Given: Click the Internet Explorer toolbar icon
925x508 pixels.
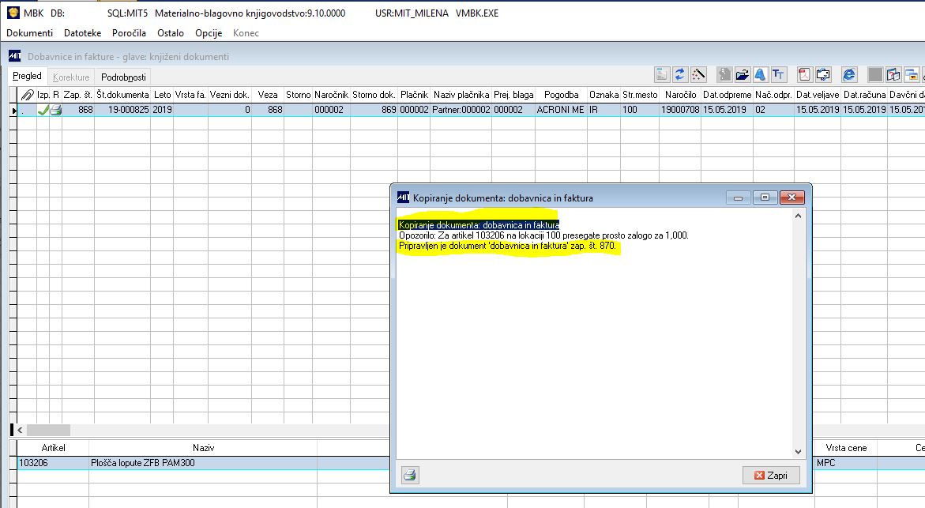Looking at the screenshot, I should coord(849,74).
